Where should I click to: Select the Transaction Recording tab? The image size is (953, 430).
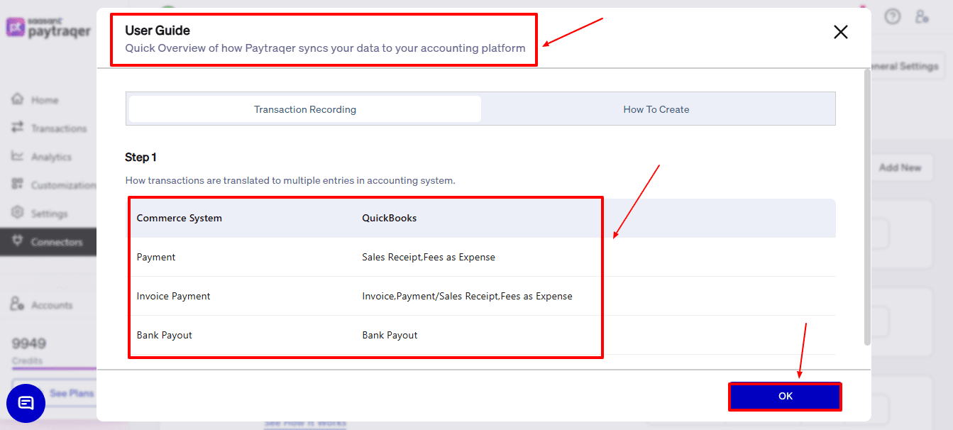click(x=305, y=109)
